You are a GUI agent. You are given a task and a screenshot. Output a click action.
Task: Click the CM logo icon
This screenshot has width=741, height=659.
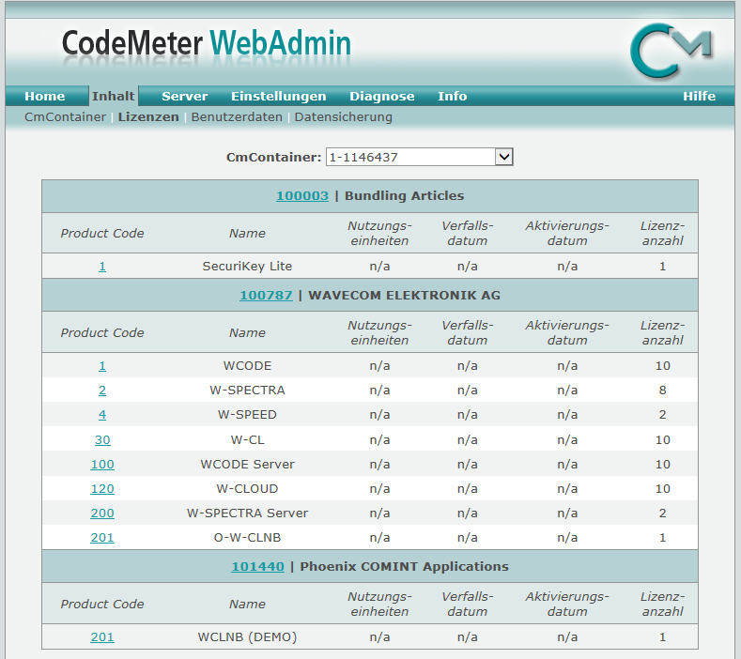[x=671, y=51]
